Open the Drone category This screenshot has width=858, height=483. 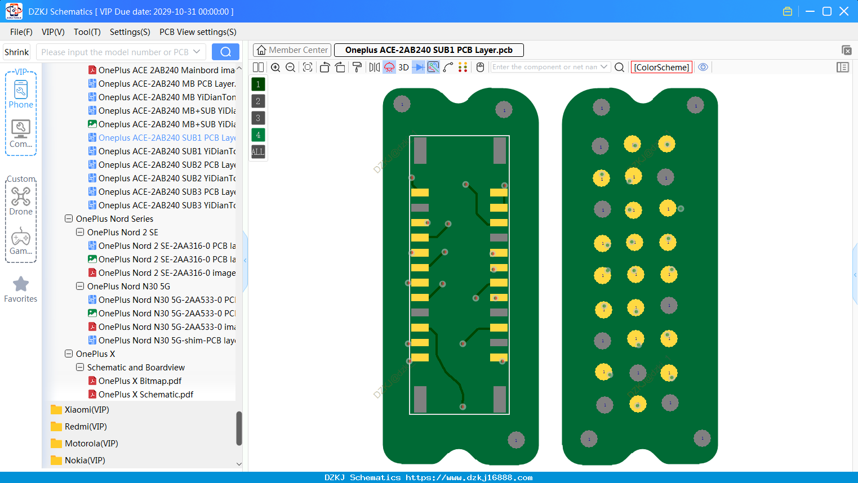[21, 201]
